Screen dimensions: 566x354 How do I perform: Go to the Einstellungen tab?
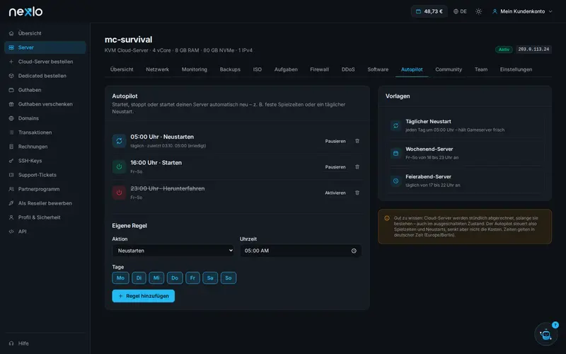click(x=516, y=69)
